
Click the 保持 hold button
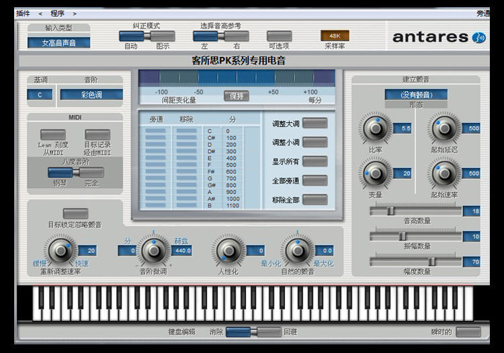(x=237, y=96)
